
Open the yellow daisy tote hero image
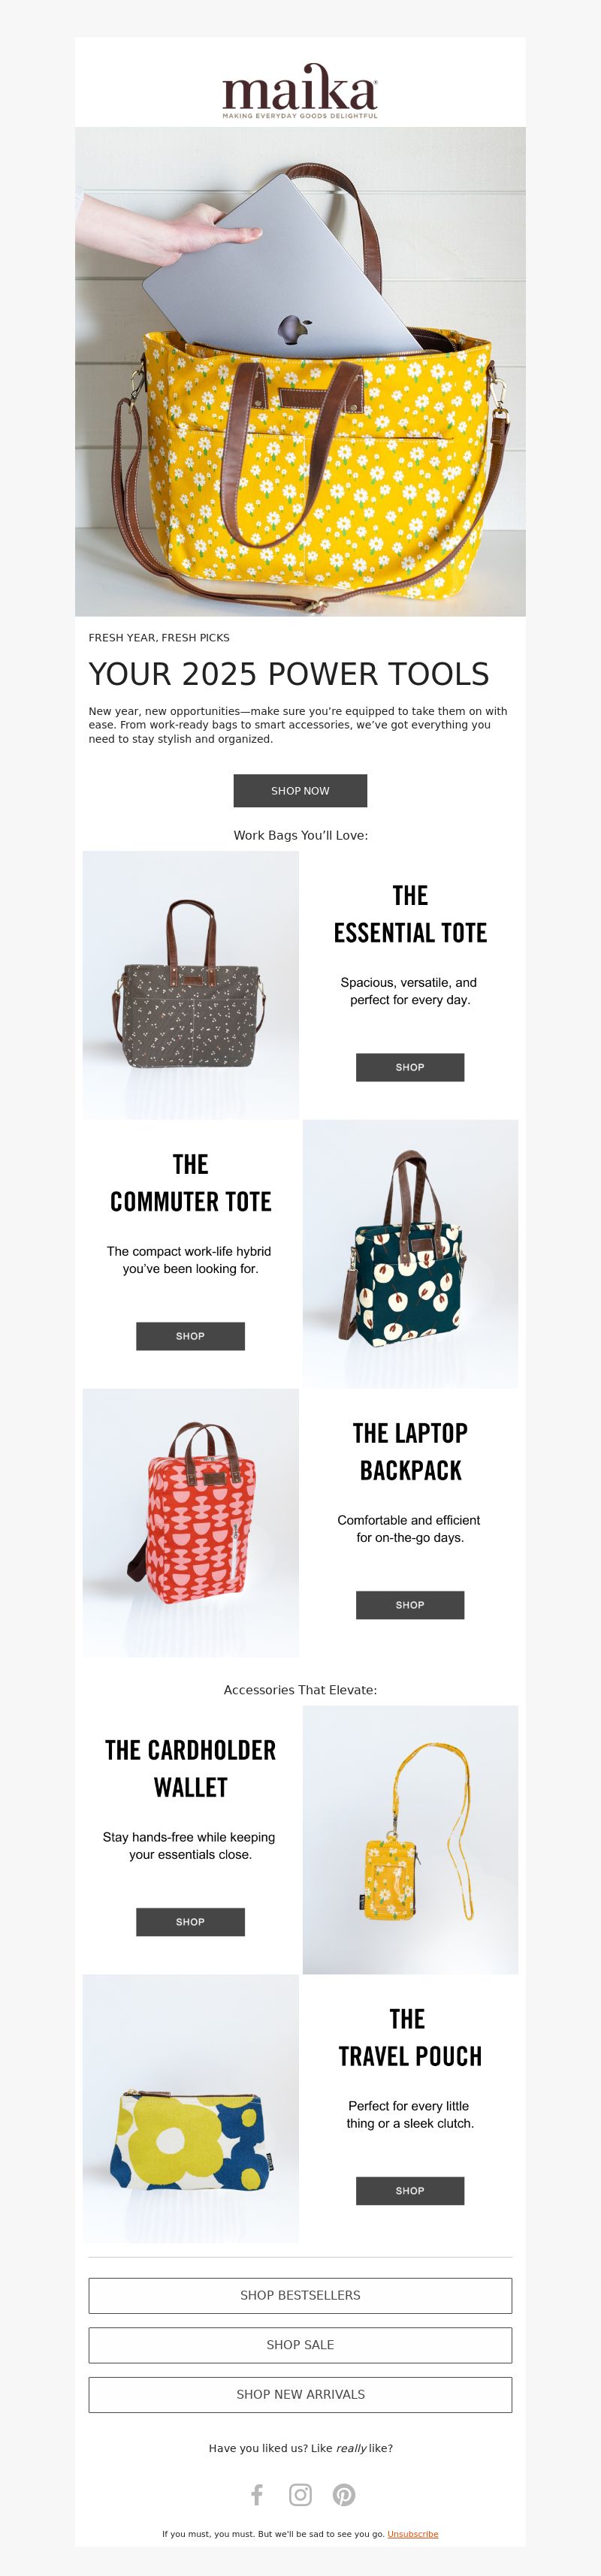click(x=300, y=371)
